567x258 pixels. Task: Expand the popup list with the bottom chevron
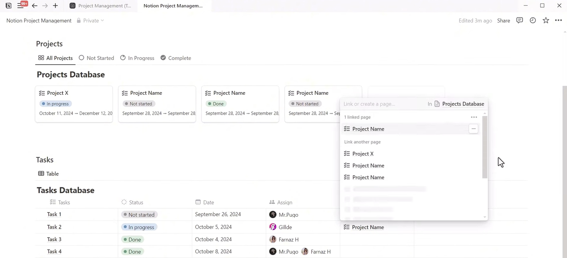484,217
